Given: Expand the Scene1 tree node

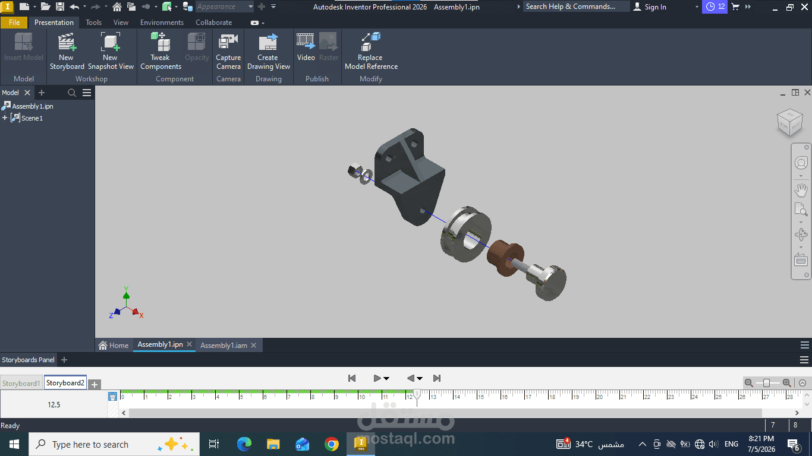Looking at the screenshot, I should (5, 118).
